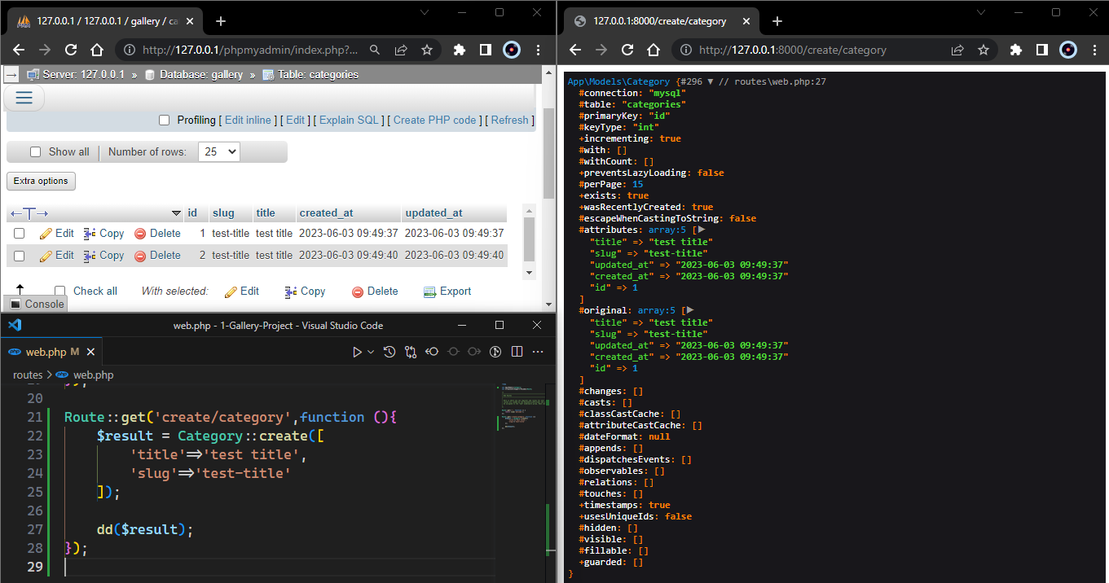The image size is (1109, 583).
Task: Reload the phpMyAdmin browser page
Action: click(71, 50)
